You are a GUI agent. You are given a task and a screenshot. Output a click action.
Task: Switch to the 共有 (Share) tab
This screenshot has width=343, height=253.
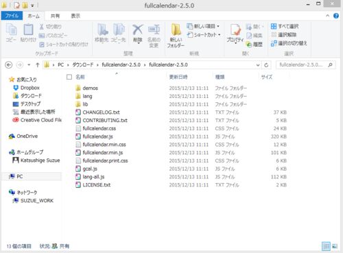55,16
